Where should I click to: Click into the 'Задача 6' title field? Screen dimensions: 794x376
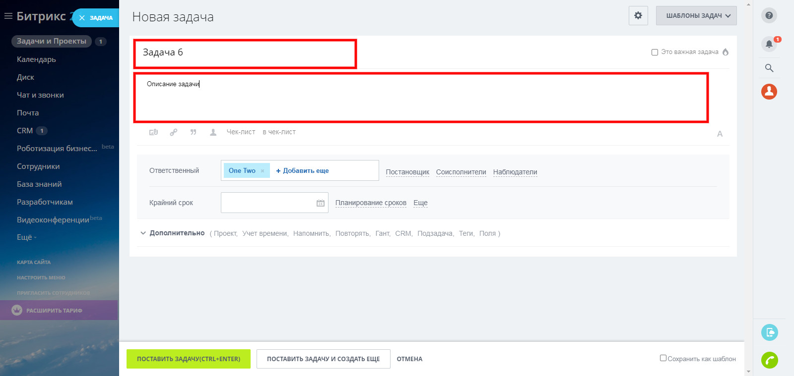245,53
